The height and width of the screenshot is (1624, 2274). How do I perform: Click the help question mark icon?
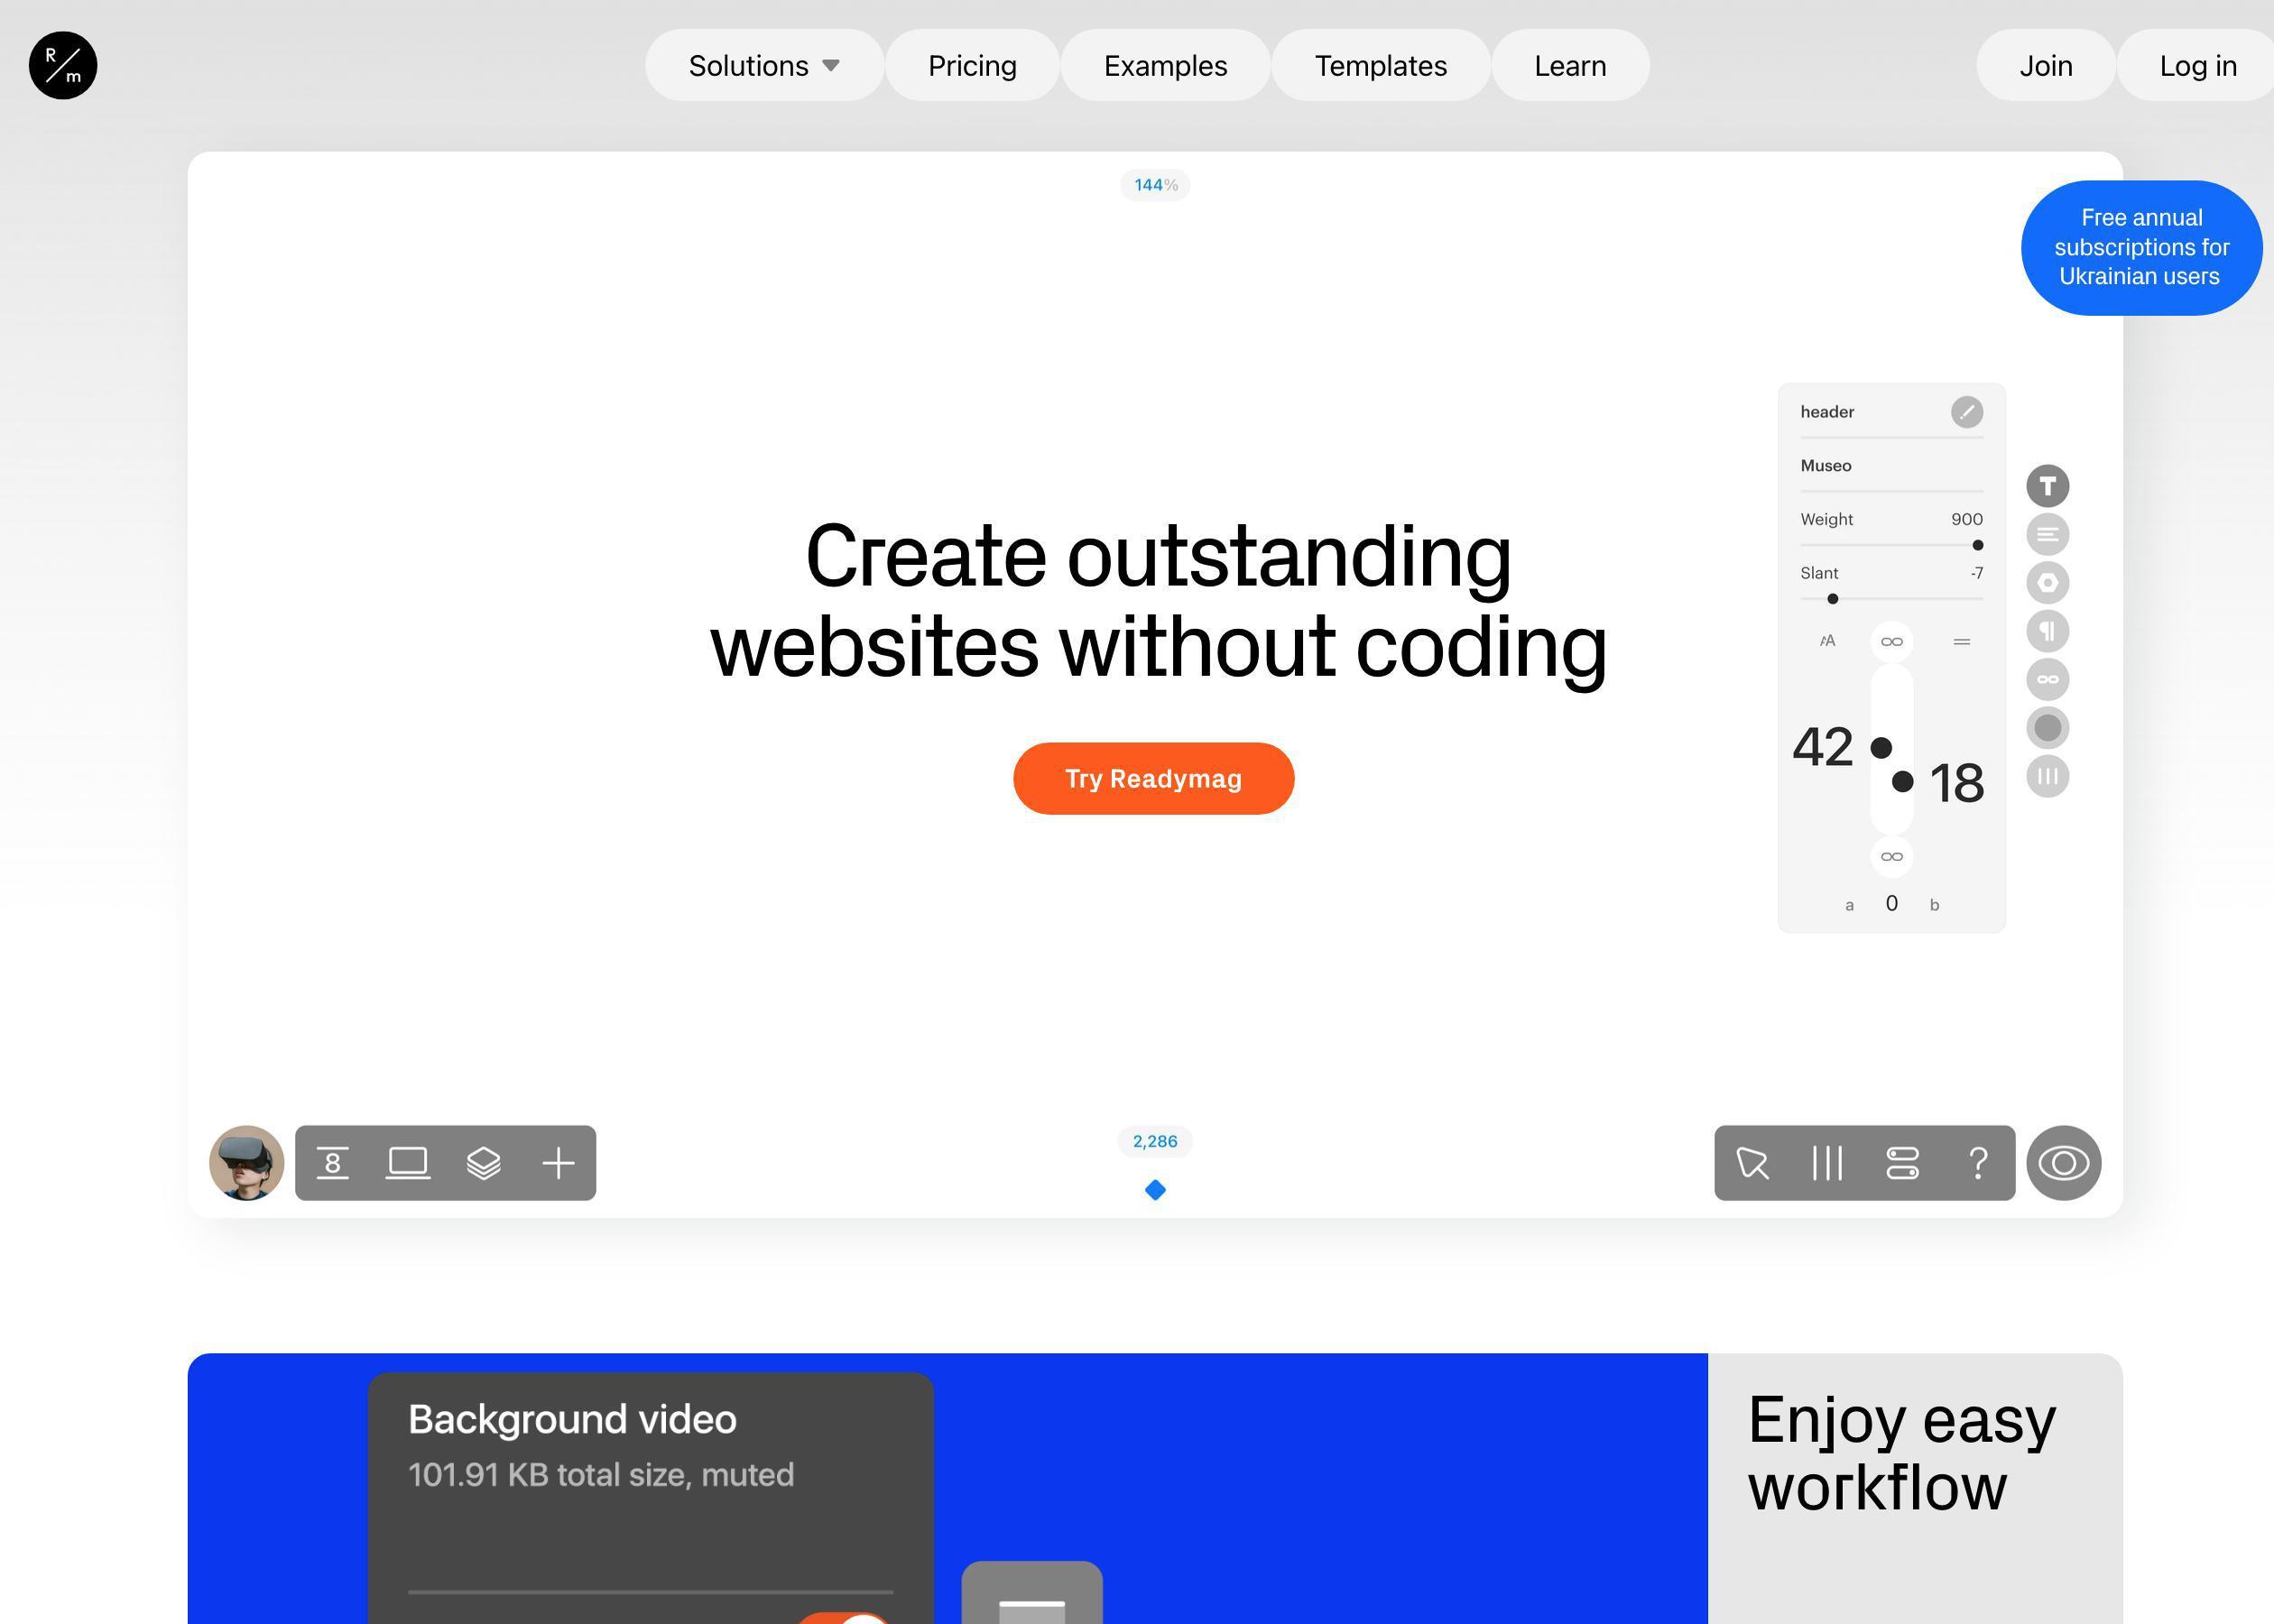pos(1979,1162)
